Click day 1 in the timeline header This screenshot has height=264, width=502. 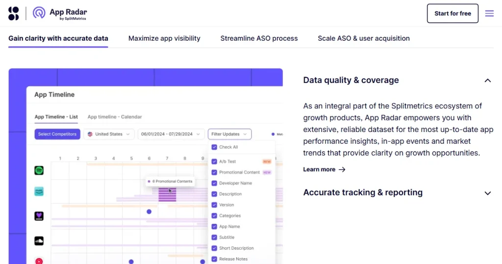[60, 158]
